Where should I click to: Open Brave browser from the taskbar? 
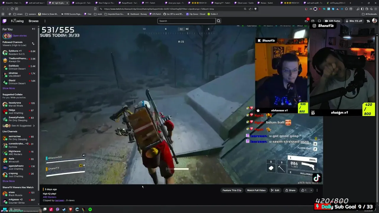click(70, 209)
